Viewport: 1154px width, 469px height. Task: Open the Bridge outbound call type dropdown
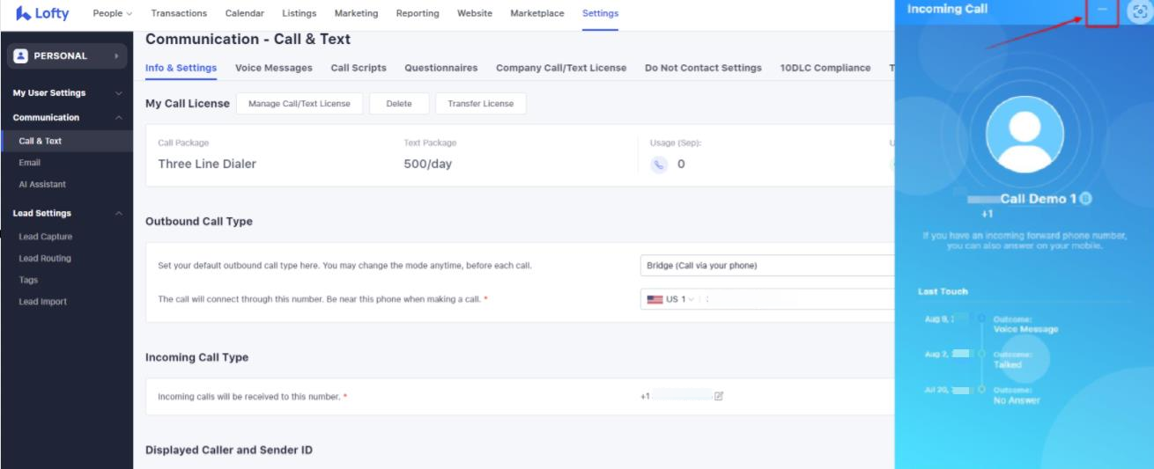point(766,266)
